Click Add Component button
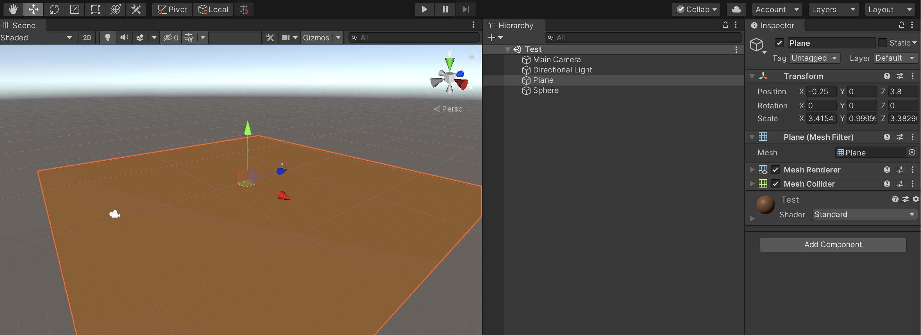The width and height of the screenshot is (921, 335). [833, 245]
